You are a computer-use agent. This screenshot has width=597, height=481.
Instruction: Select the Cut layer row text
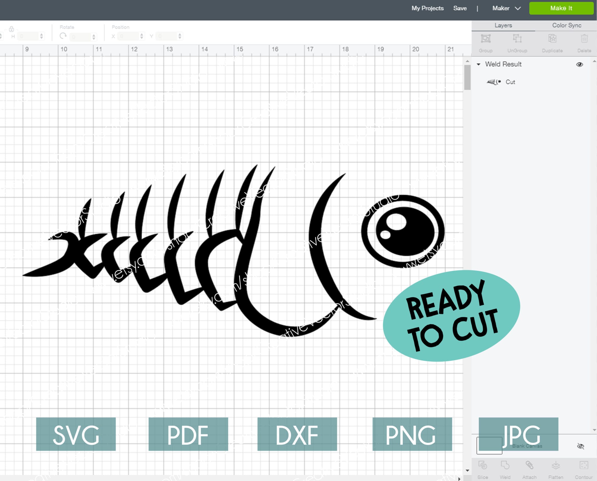click(x=510, y=82)
